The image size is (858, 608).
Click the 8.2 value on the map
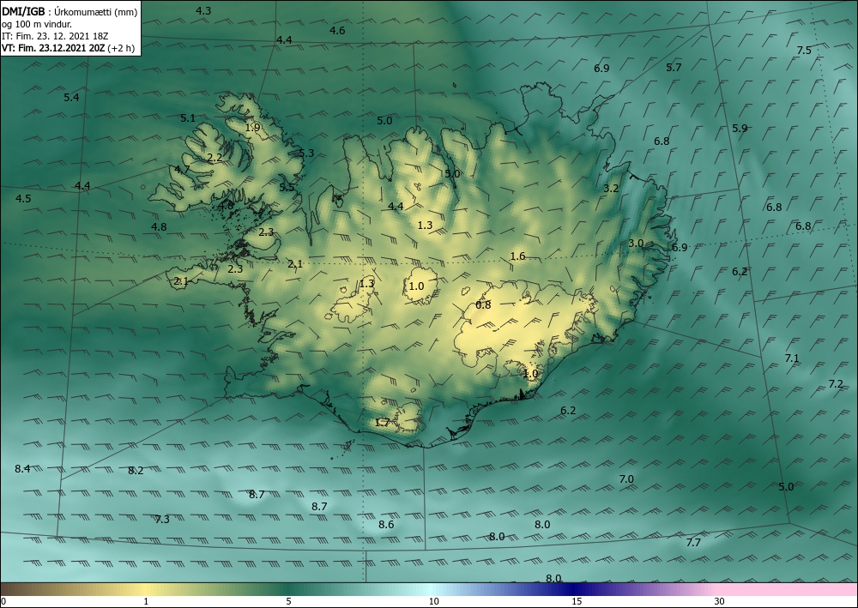136,470
